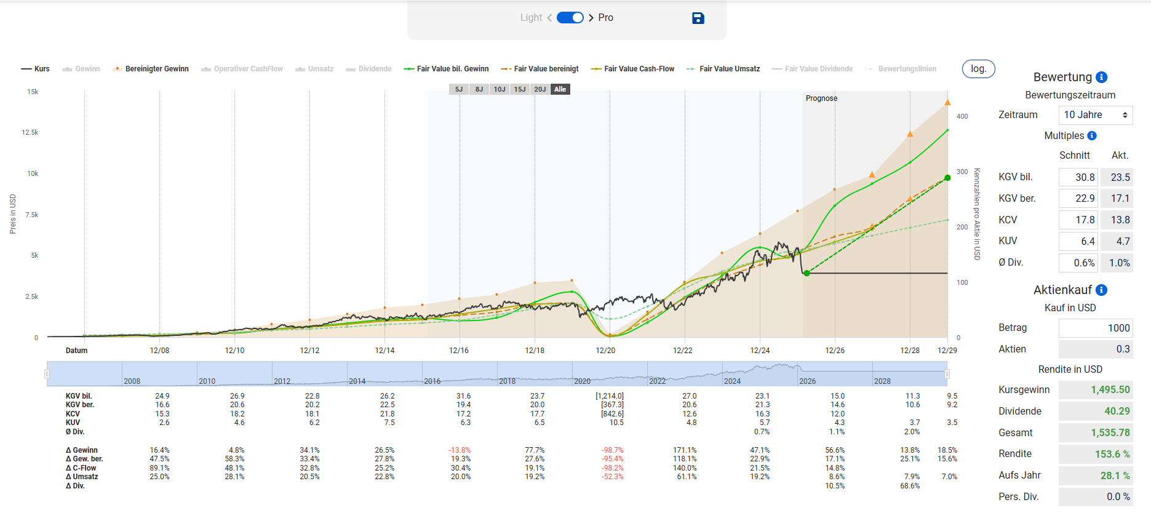Open Bewertung info icon
This screenshot has width=1151, height=513.
[1102, 78]
